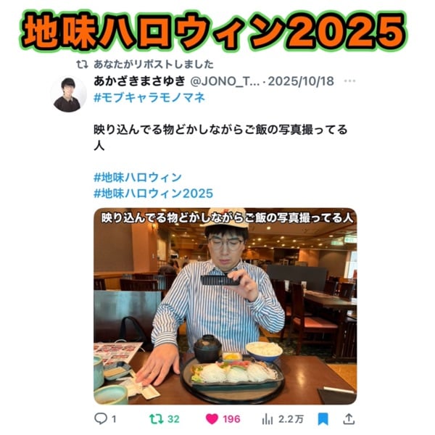
Task: Open あかざきまさゆき profile avatar
Action: 69,94
